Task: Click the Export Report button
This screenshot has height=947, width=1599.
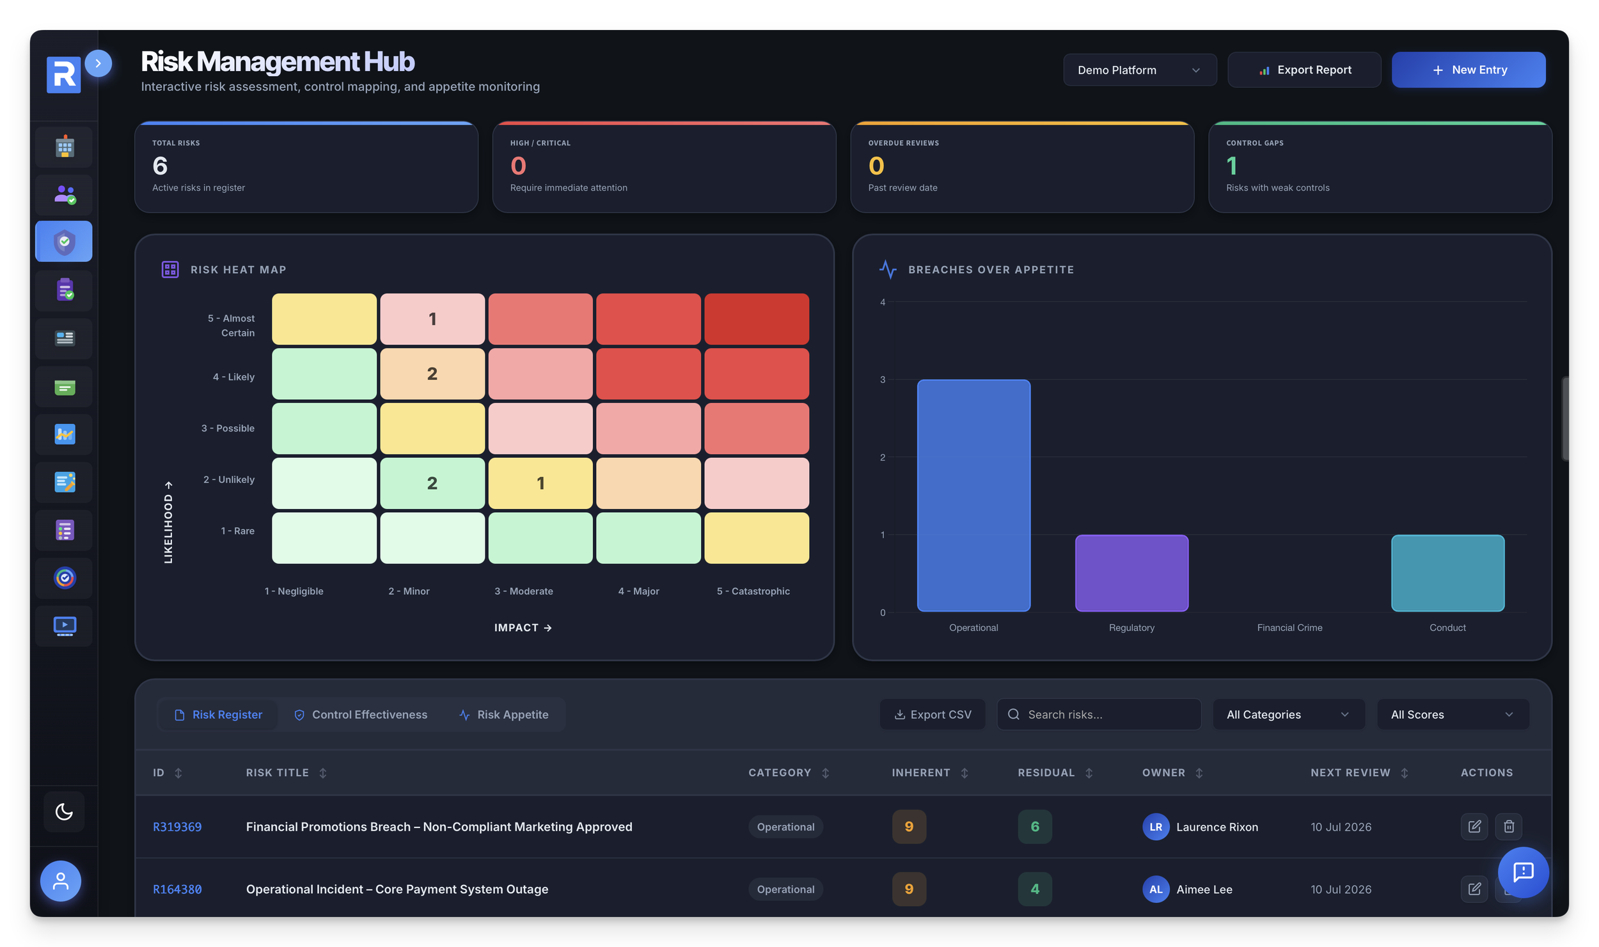Action: 1304,70
